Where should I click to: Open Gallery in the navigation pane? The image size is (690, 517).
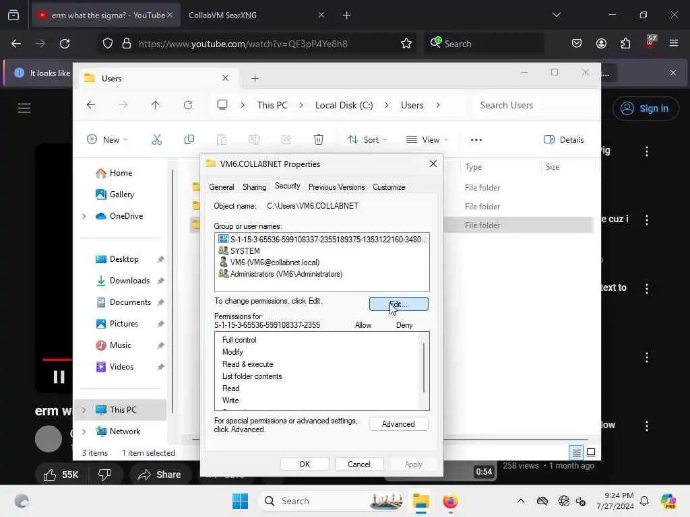click(122, 195)
